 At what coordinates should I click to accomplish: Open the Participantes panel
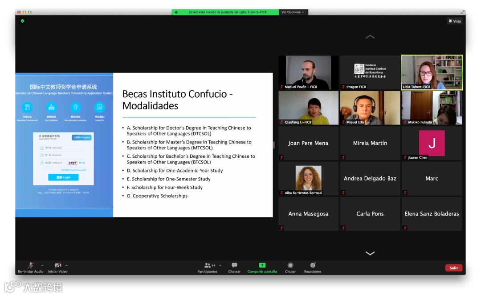click(x=208, y=268)
